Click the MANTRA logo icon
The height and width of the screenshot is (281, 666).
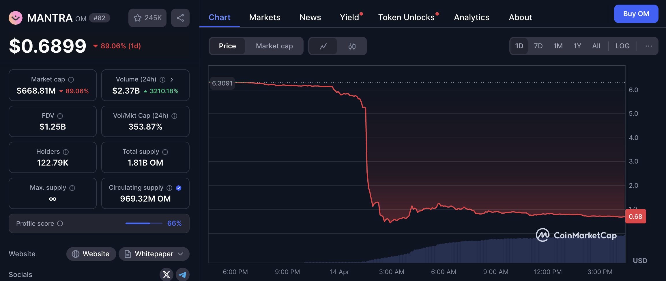pos(16,18)
